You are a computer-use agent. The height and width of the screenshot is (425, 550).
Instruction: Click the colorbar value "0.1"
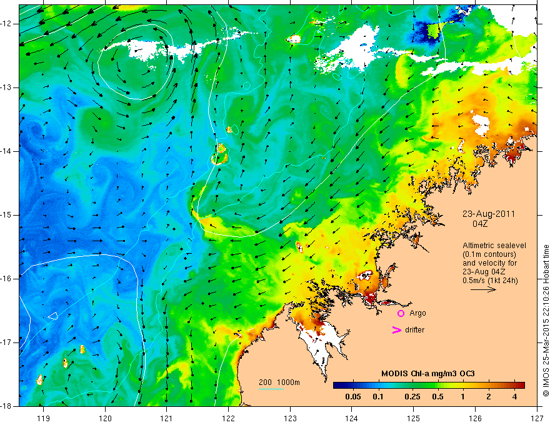tap(377, 397)
